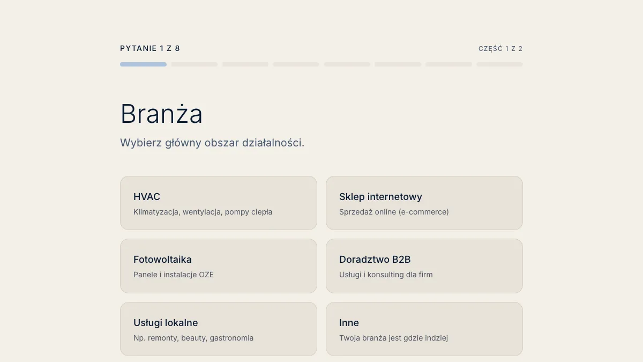Choose the Usługi lokalne card
The image size is (643, 362).
click(219, 329)
